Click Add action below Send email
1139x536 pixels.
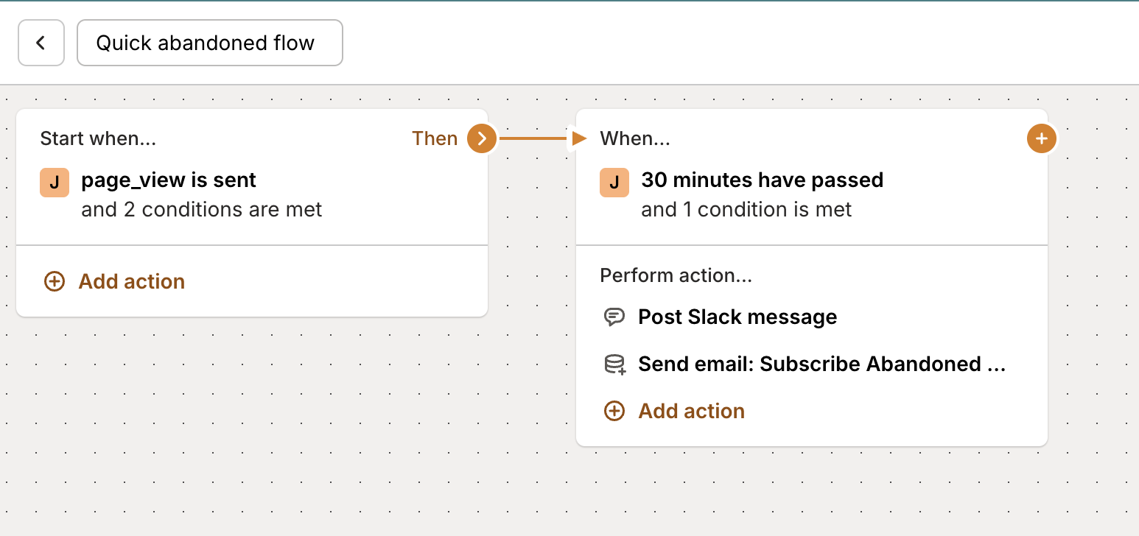click(691, 411)
